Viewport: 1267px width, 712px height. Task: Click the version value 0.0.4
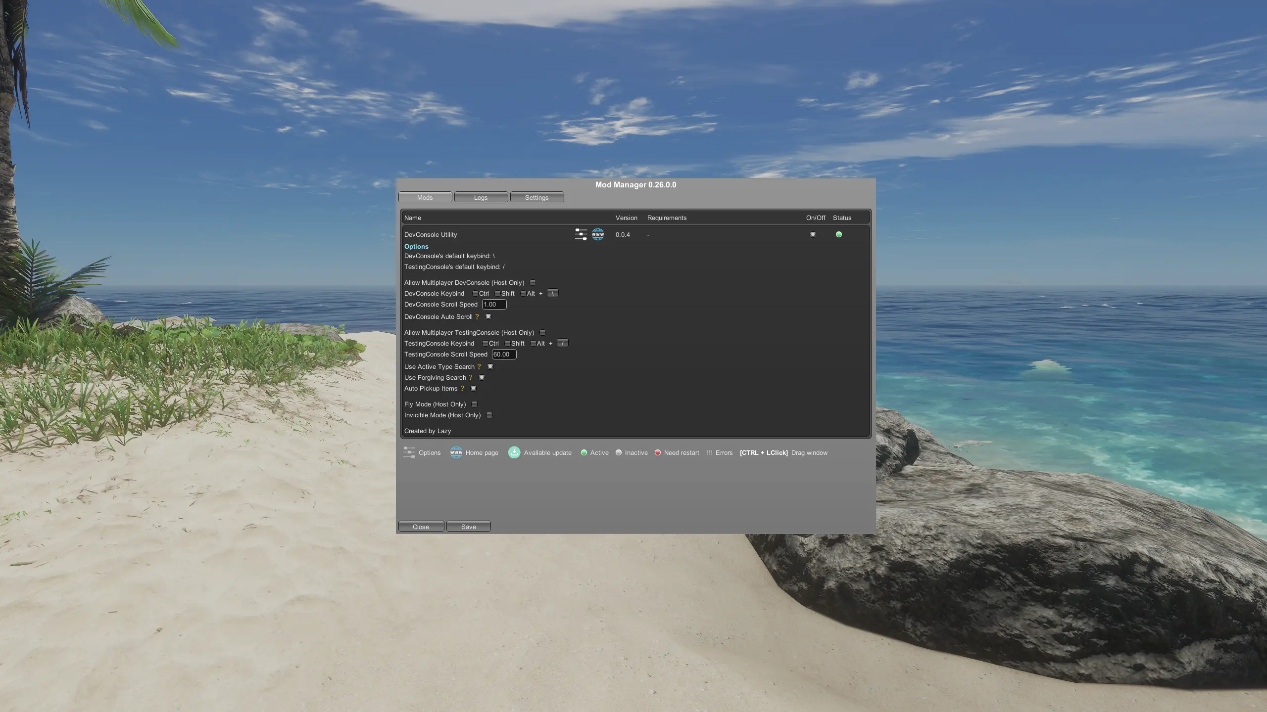[623, 235]
